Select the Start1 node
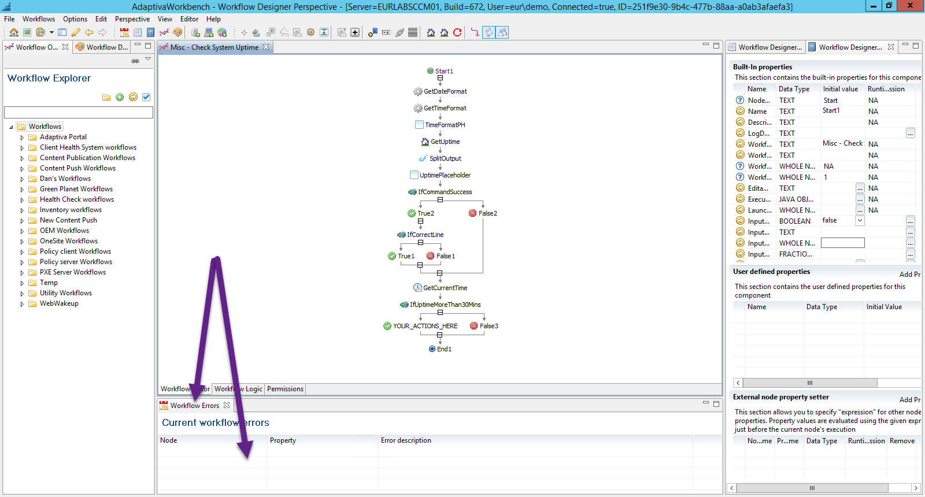This screenshot has height=497, width=925. pos(440,71)
